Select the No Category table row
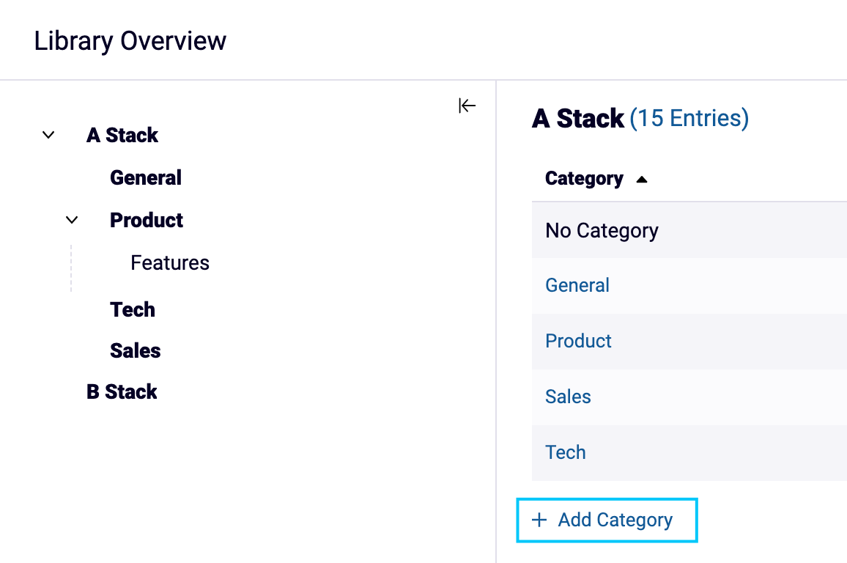The height and width of the screenshot is (563, 847). pos(602,230)
